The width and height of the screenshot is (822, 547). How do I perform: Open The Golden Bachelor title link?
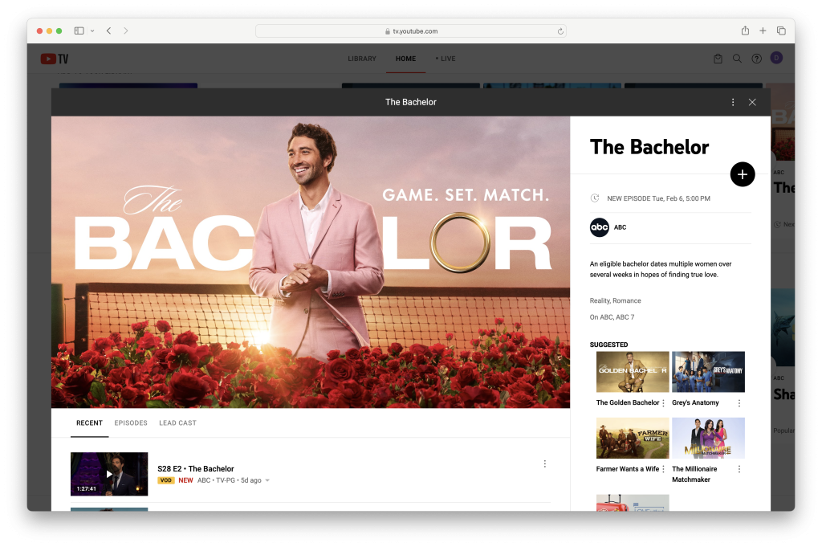(628, 402)
